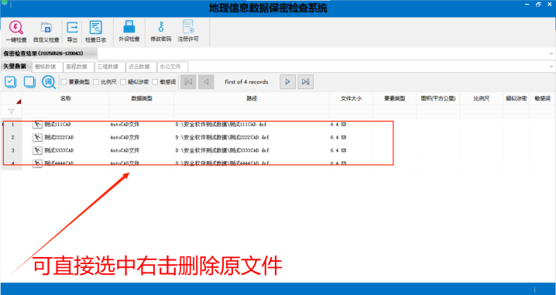Select row number 2 header
556x295 pixels.
click(12, 137)
